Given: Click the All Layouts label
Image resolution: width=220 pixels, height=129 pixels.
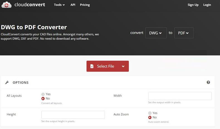Looking at the screenshot, I should [14, 96].
